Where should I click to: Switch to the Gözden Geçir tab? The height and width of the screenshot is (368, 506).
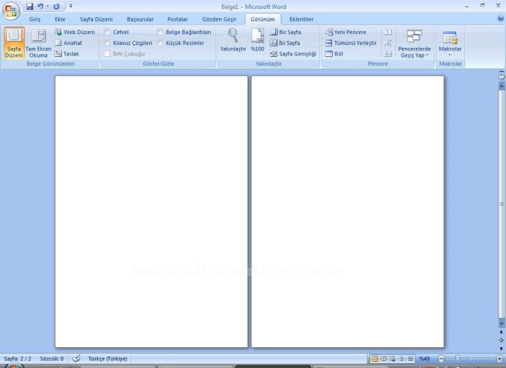point(219,19)
